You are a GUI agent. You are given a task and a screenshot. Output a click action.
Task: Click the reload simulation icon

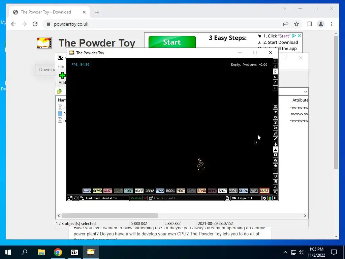click(76, 198)
